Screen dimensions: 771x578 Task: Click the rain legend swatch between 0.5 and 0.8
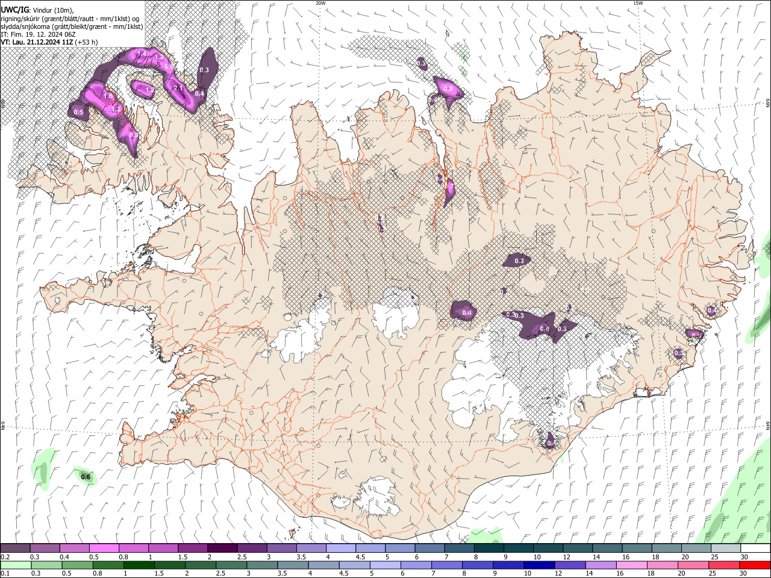(78, 565)
